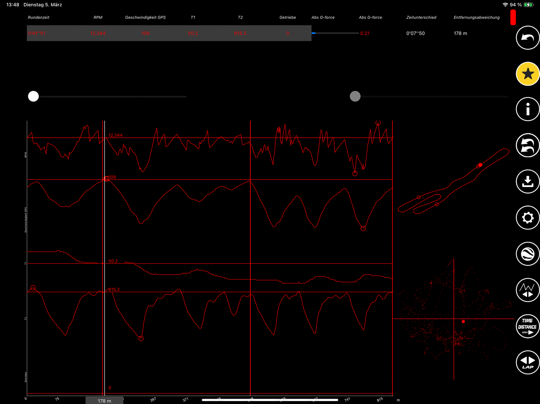The height and width of the screenshot is (404, 540).
Task: Toggle the Time/Distance axis mode
Action: tap(528, 326)
